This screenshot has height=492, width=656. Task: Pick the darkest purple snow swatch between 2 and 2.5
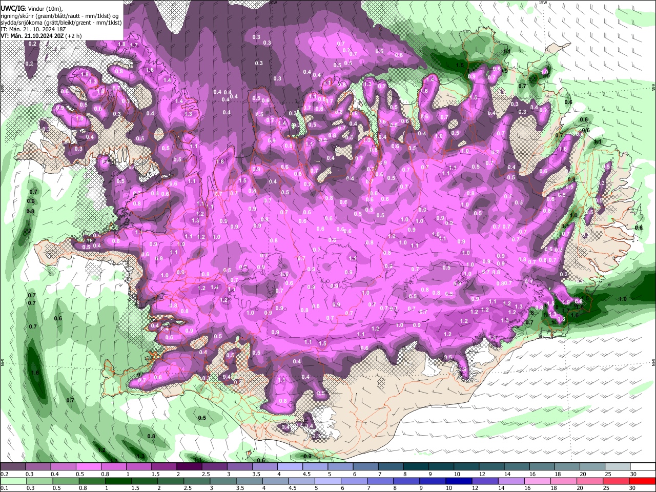189,467
